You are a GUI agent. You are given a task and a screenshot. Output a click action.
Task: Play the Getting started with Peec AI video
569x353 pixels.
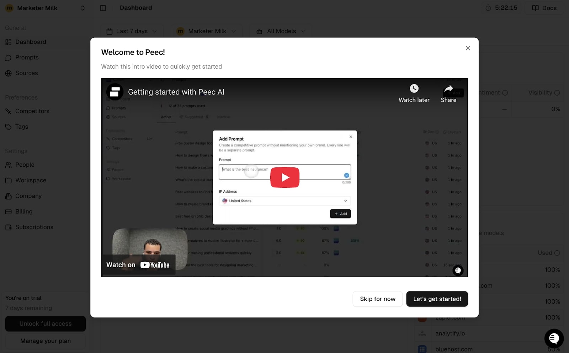pyautogui.click(x=284, y=177)
